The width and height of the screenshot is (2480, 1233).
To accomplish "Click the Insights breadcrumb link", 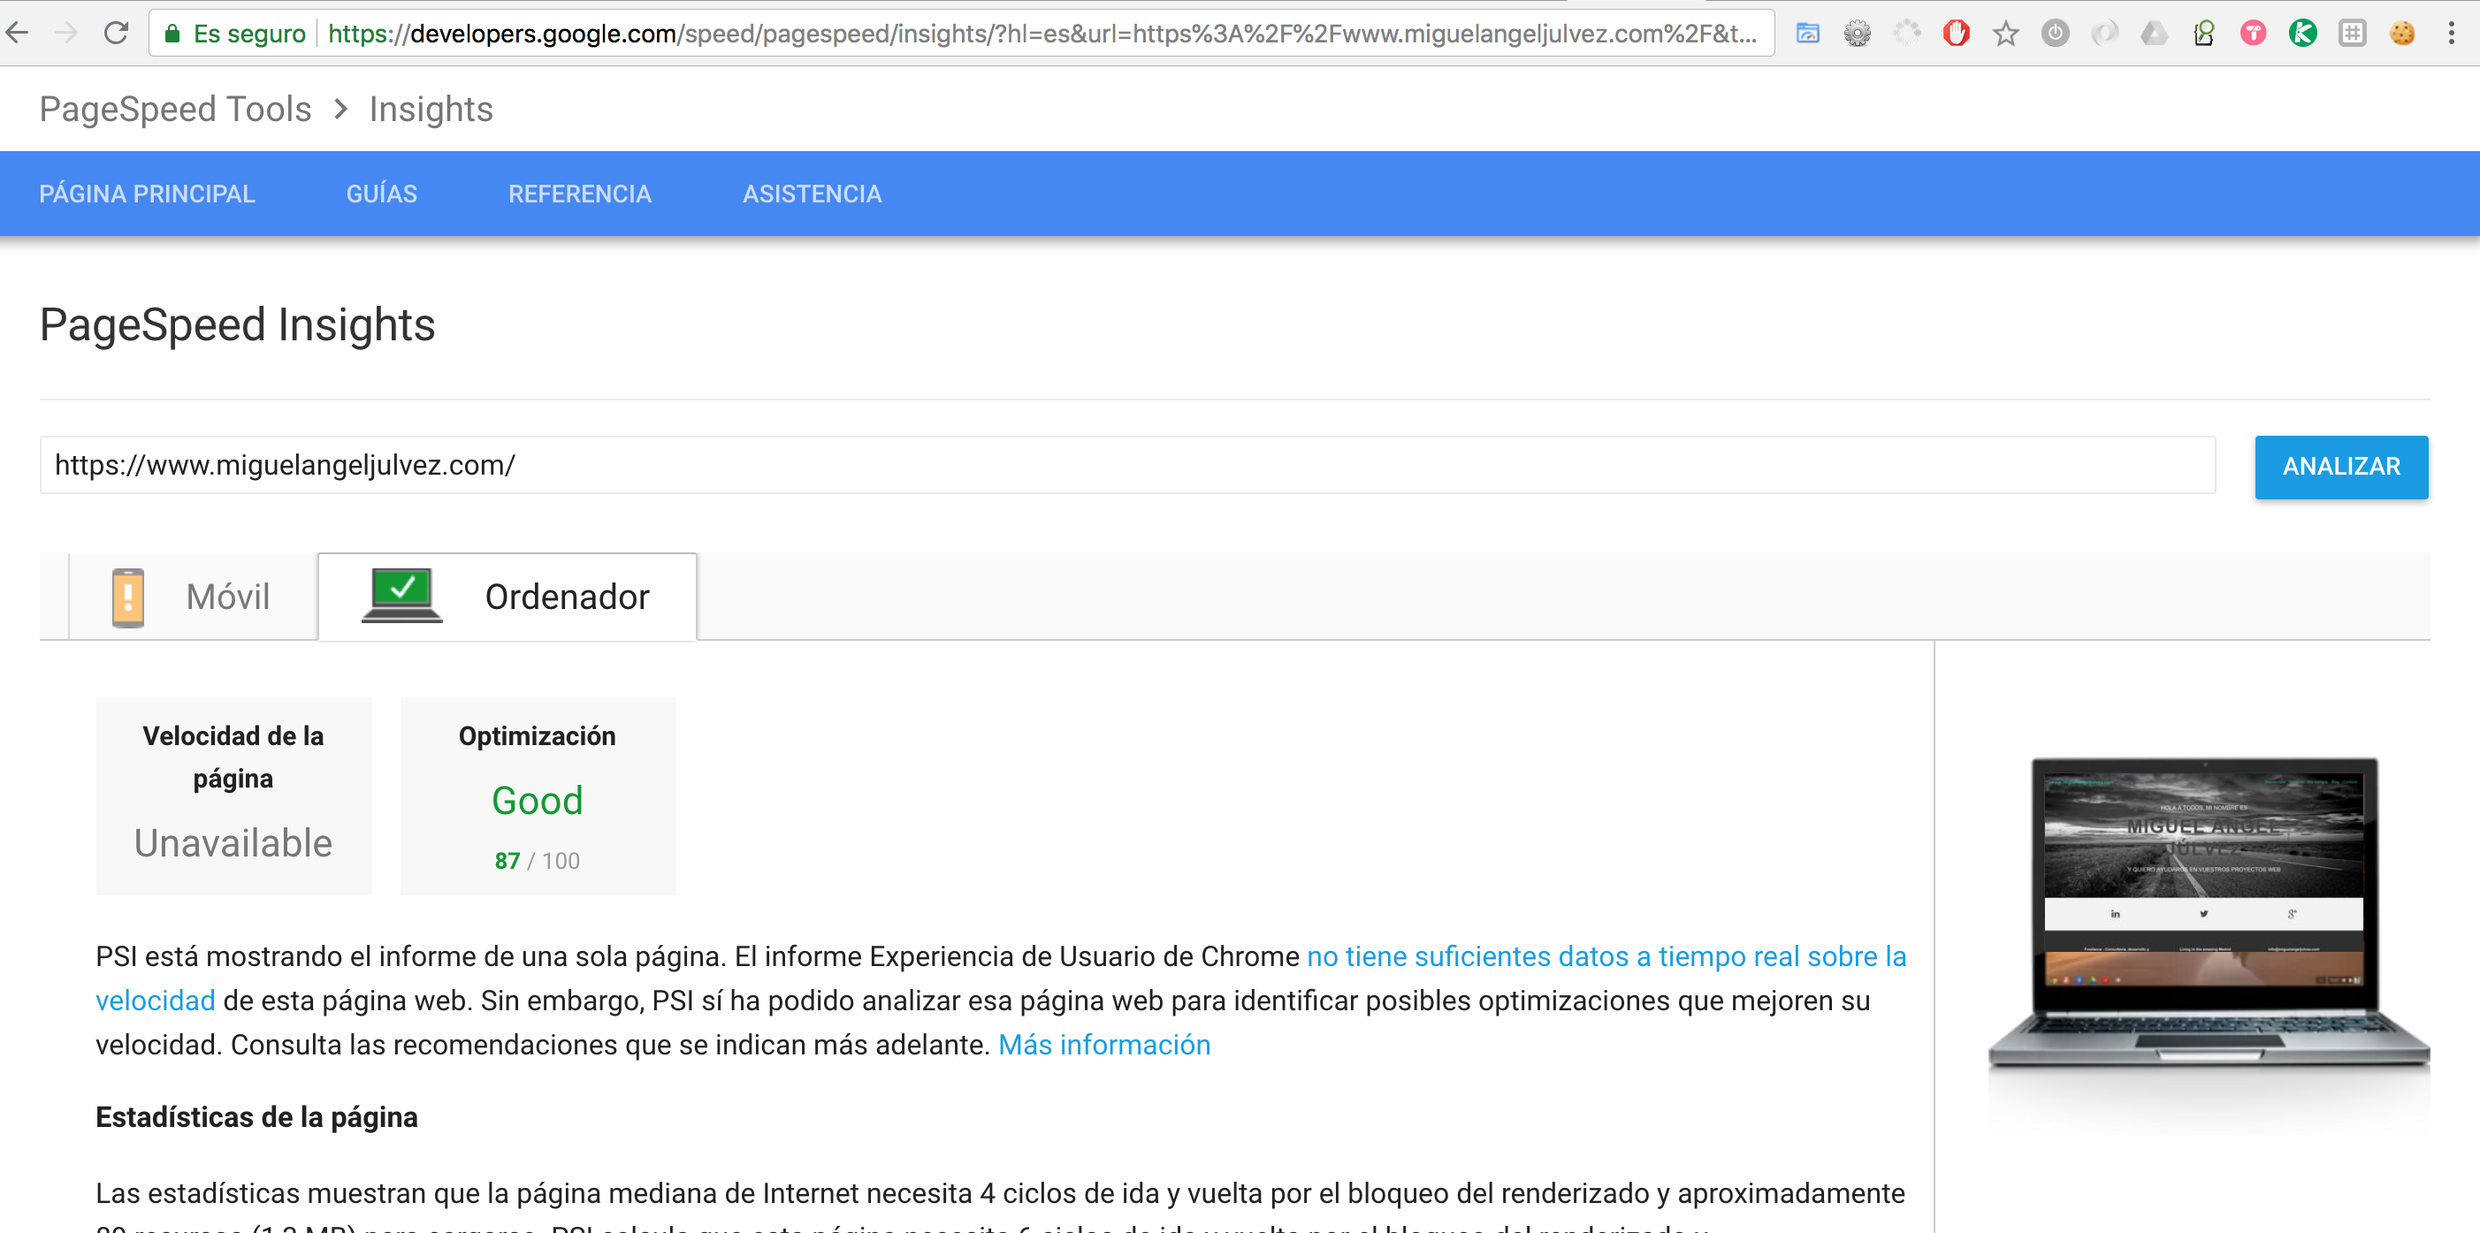I will point(431,110).
